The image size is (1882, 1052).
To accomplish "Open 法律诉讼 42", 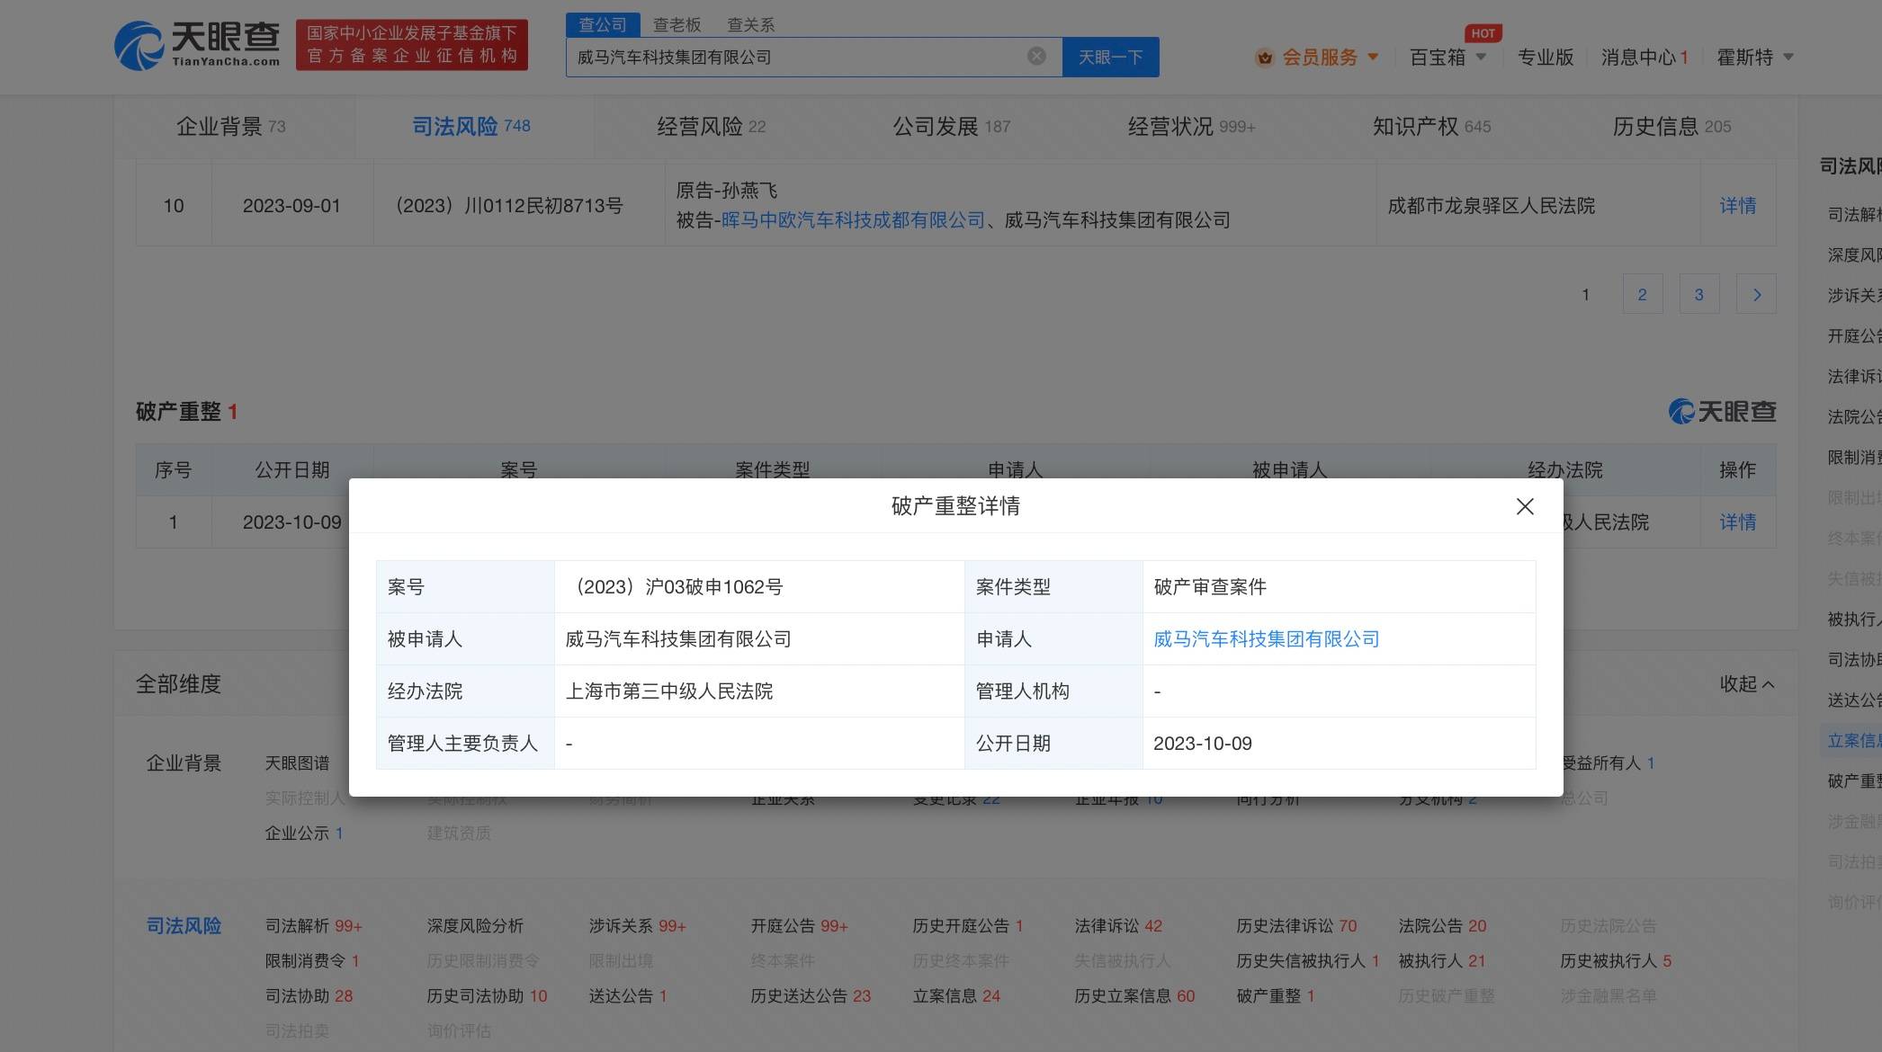I will pyautogui.click(x=1118, y=926).
